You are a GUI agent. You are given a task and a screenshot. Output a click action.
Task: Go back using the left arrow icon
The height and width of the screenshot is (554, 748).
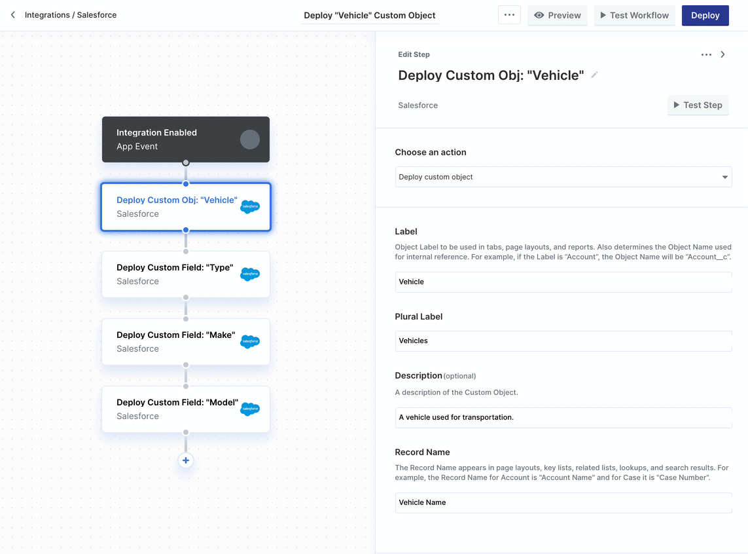pyautogui.click(x=13, y=15)
